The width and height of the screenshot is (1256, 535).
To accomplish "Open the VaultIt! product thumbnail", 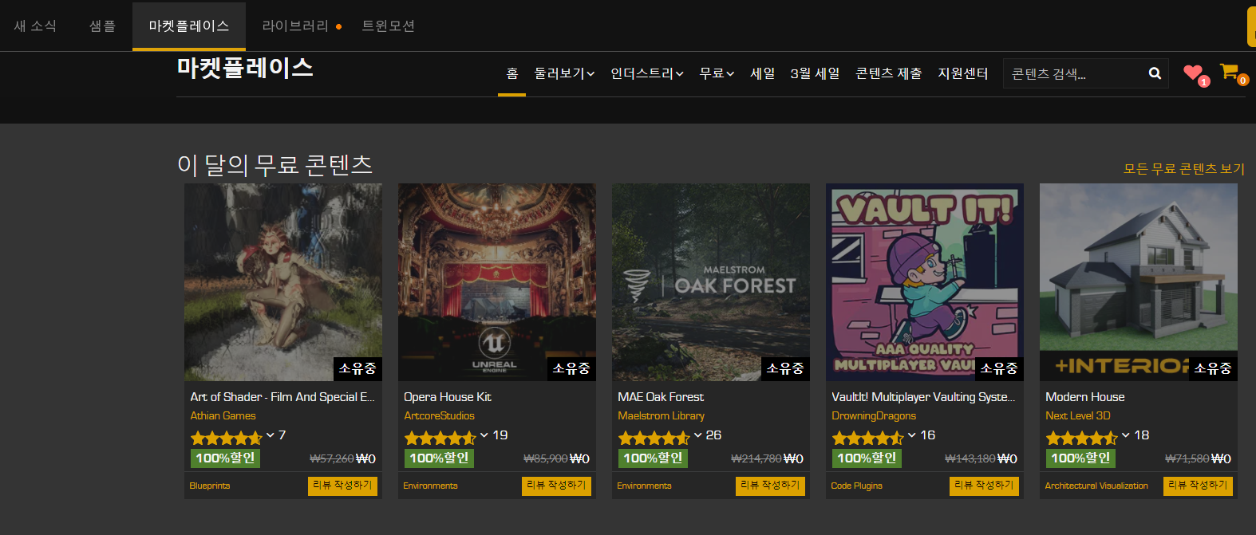I will [x=925, y=282].
